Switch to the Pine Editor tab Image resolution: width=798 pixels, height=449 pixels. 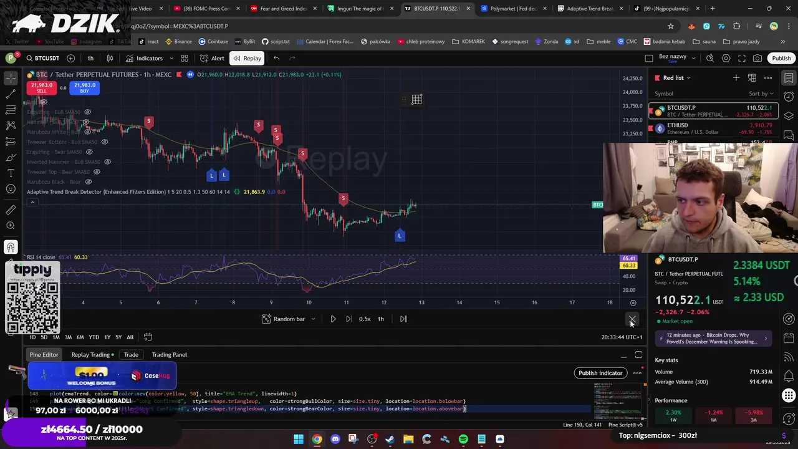point(44,355)
